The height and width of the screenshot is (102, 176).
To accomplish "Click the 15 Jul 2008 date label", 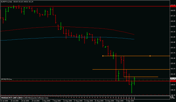I will coord(4,101).
